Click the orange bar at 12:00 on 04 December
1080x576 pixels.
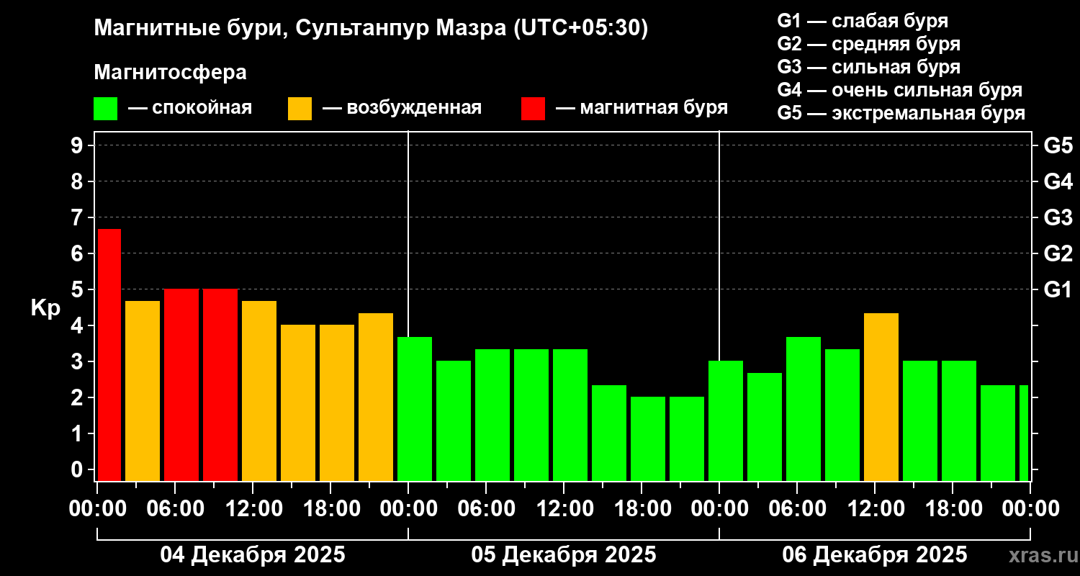259,391
